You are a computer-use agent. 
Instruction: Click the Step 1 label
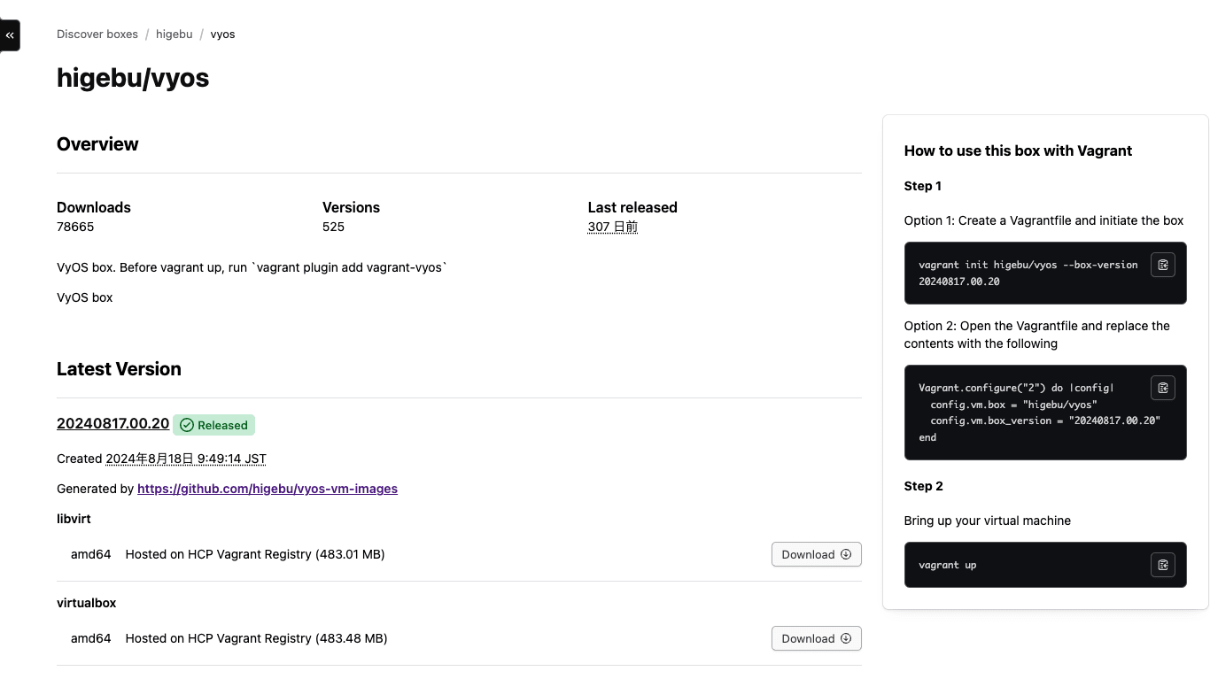pyautogui.click(x=922, y=186)
